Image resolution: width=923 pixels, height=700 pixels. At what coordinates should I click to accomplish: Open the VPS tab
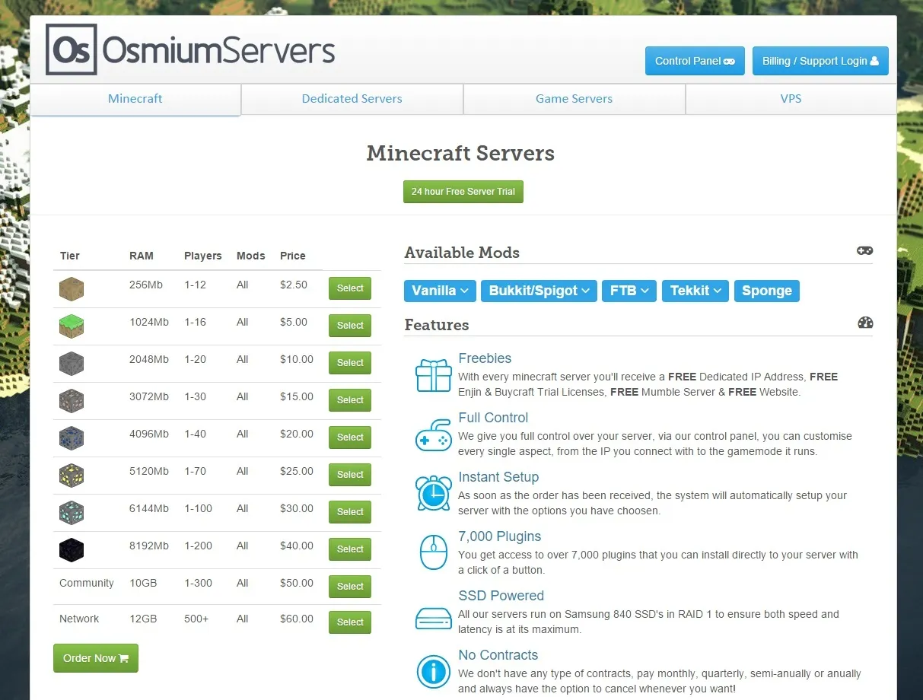tap(791, 99)
